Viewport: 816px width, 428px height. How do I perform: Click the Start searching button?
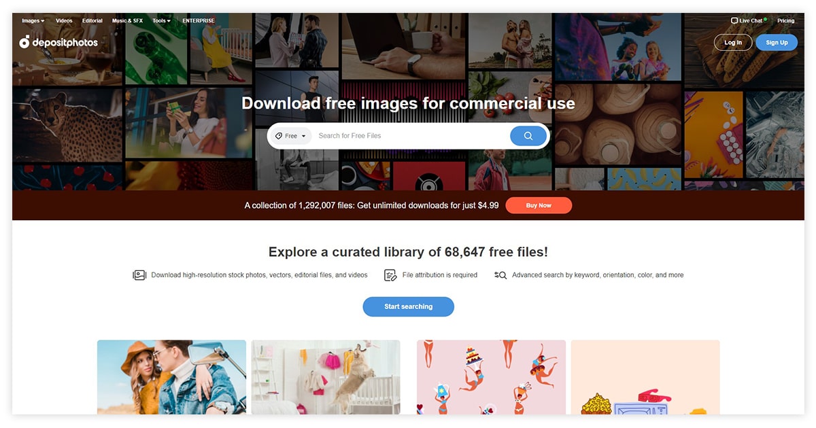(x=408, y=306)
